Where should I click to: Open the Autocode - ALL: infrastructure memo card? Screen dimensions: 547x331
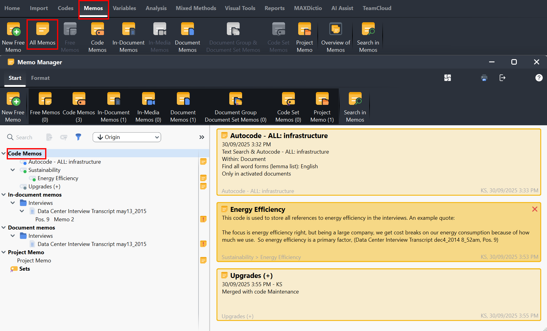pyautogui.click(x=379, y=162)
